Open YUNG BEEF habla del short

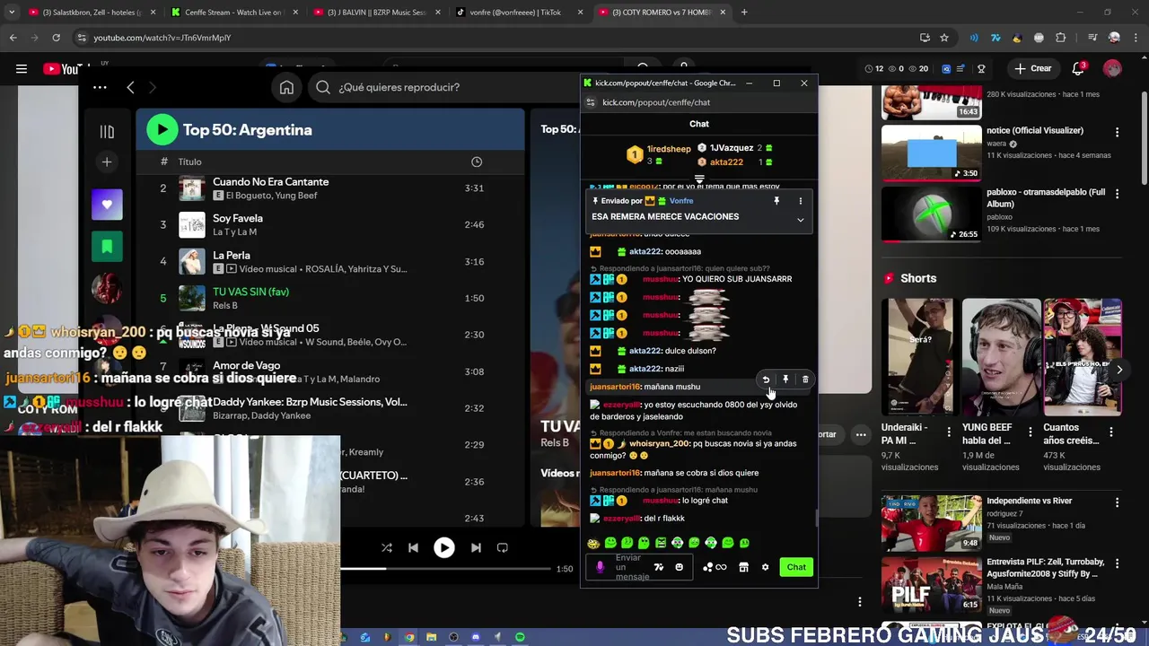(1001, 357)
